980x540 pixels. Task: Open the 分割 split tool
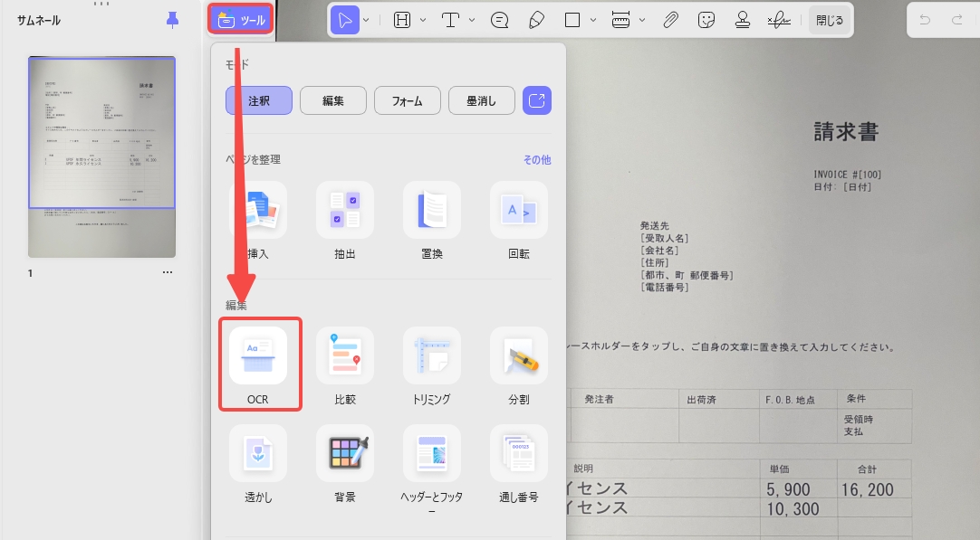tap(519, 365)
